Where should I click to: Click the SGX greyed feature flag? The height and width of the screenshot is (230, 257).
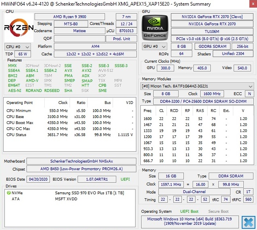pyautogui.click(x=85, y=90)
